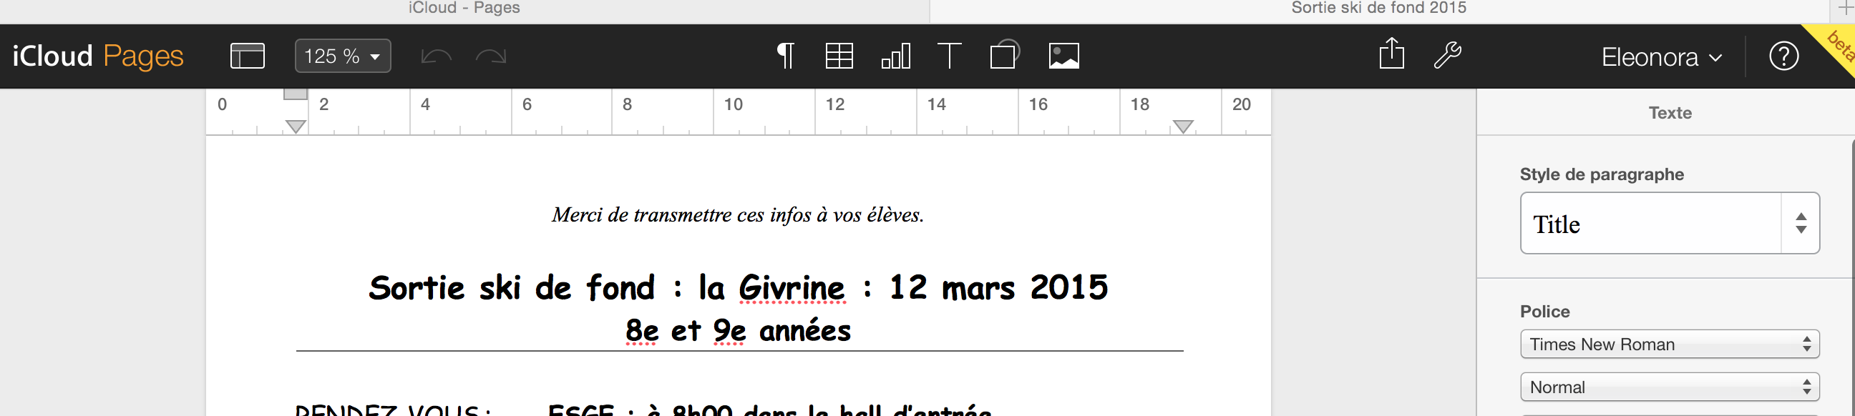Screen dimensions: 1855x416
Task: Open the Normal font style dropdown
Action: (1669, 387)
